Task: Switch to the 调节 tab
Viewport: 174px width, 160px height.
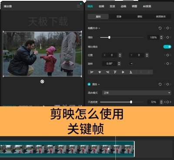Action: point(134,6)
